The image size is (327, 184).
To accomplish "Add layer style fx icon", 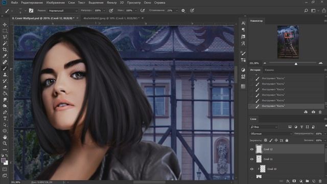I will 288,181.
